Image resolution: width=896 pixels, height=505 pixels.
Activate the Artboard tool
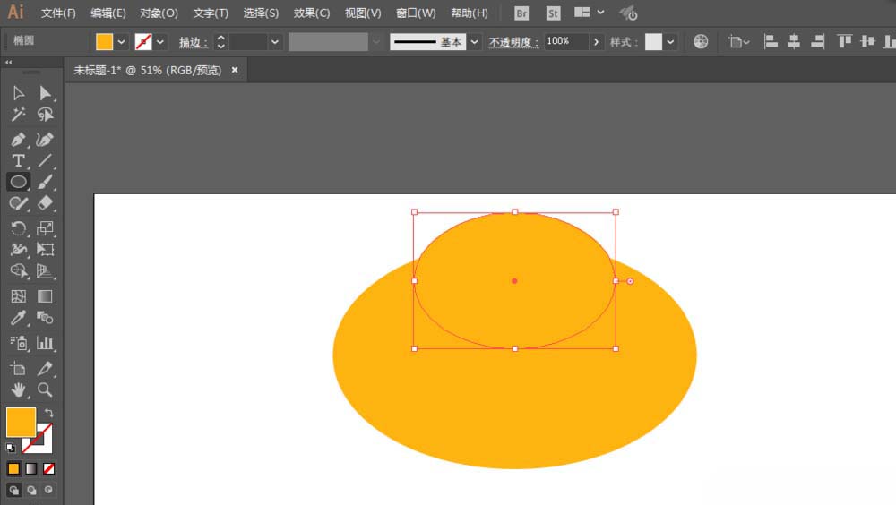click(18, 369)
